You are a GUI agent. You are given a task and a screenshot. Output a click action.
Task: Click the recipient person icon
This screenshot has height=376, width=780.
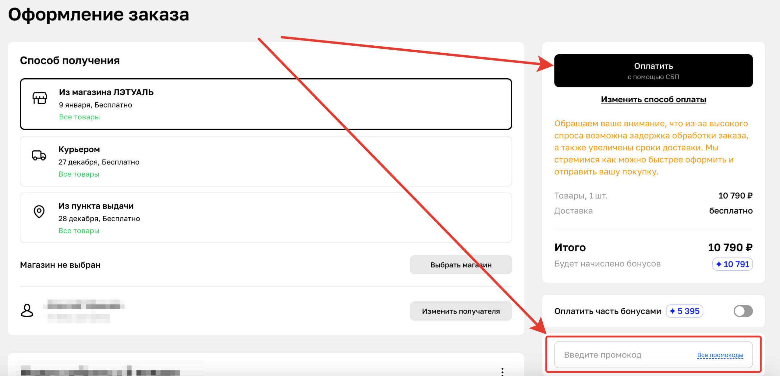coord(27,311)
